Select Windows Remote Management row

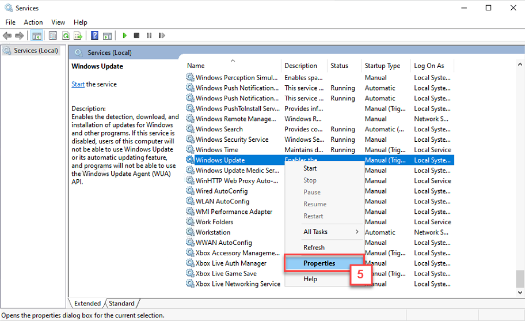(319, 119)
